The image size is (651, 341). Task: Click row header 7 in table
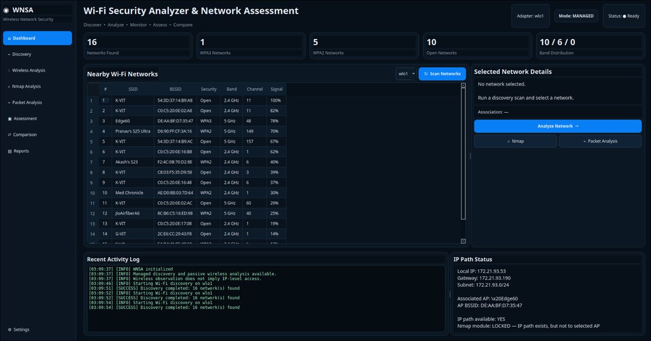[x=93, y=162]
